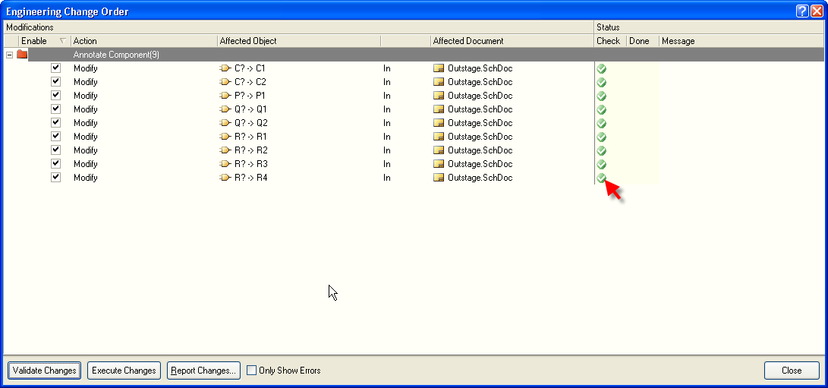Image resolution: width=828 pixels, height=388 pixels.
Task: Open Report Changes dialog
Action: point(203,371)
